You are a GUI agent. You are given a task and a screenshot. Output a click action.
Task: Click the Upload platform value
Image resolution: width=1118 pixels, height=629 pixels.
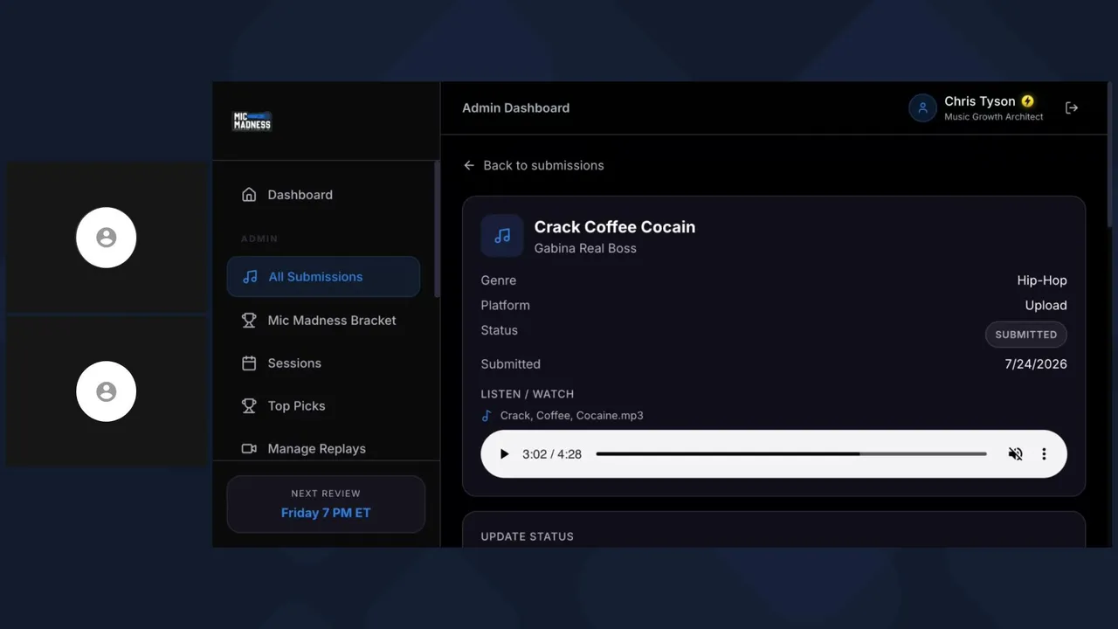point(1046,306)
